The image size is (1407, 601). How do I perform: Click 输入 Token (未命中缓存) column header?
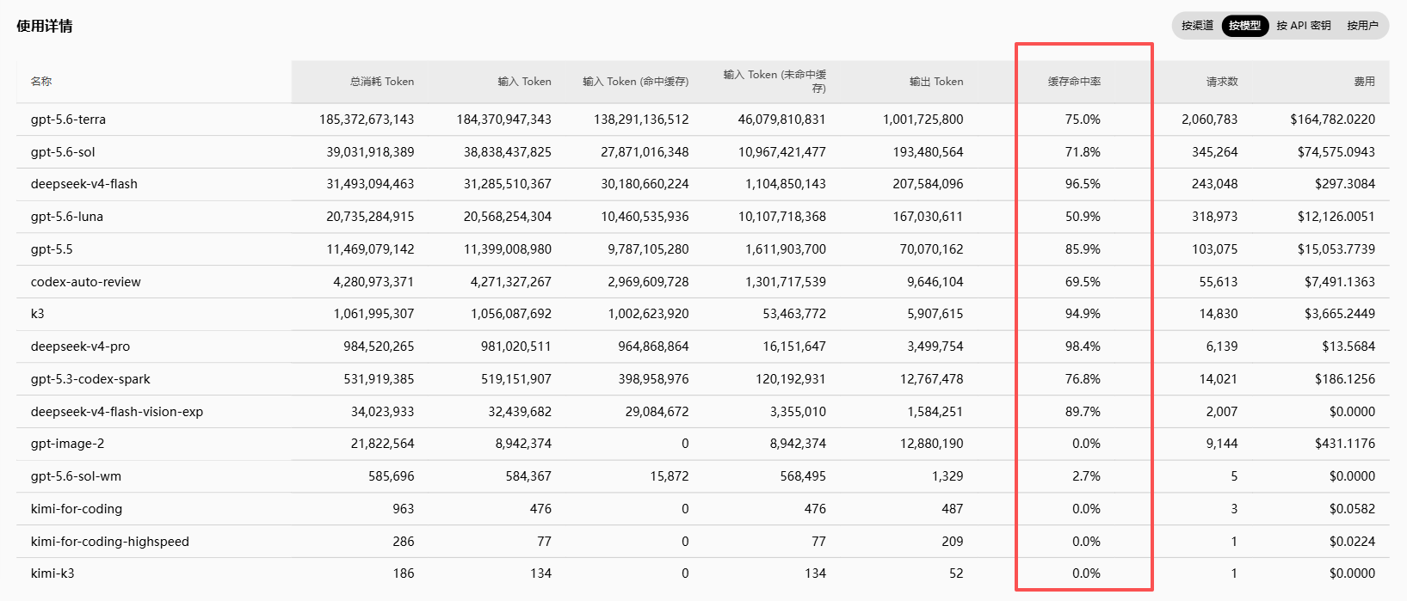[x=774, y=82]
